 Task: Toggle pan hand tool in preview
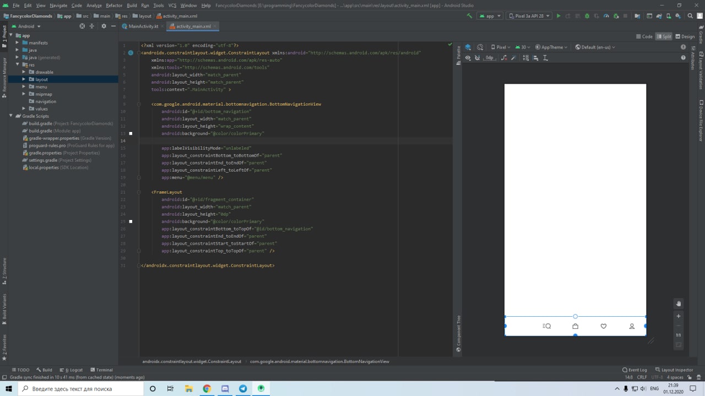(x=679, y=303)
